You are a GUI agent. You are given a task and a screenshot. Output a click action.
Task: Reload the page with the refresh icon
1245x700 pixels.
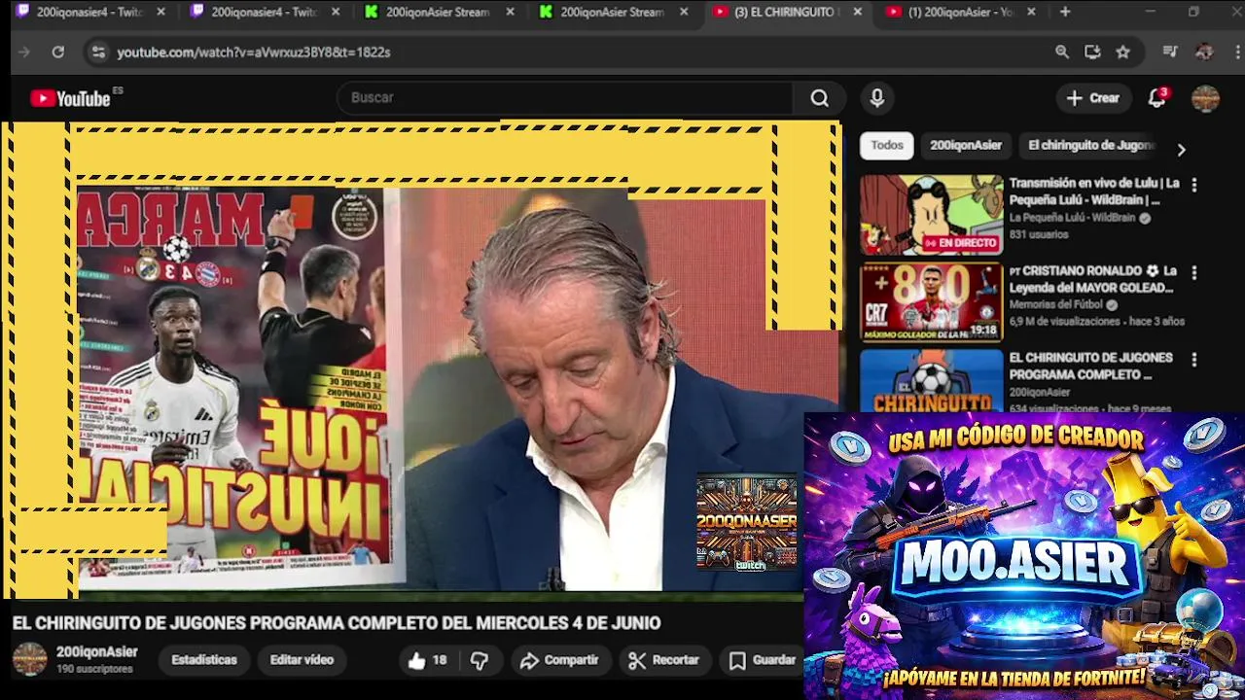(x=58, y=52)
